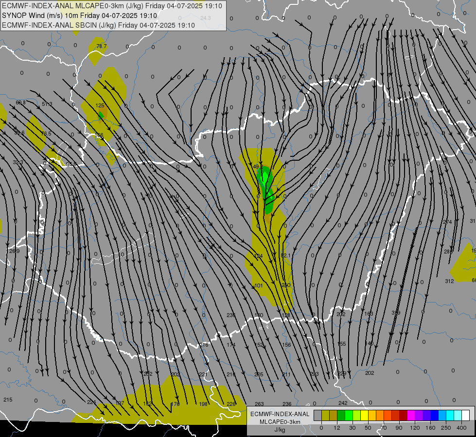Click the legend tick label '250'
The height and width of the screenshot is (437, 476).
[446, 428]
